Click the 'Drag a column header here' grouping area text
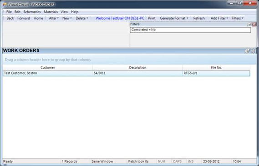The height and width of the screenshot is (166, 259). tap(48, 60)
